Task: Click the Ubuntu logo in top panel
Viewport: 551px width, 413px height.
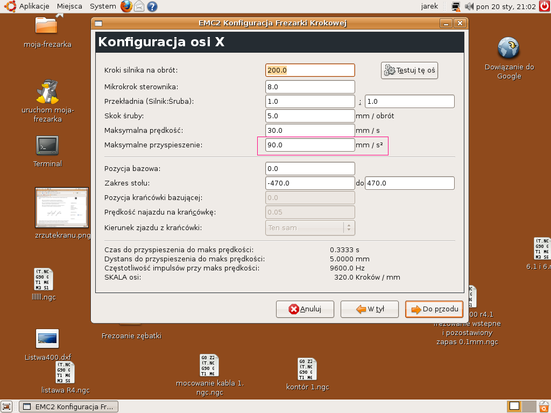Action: 10,6
